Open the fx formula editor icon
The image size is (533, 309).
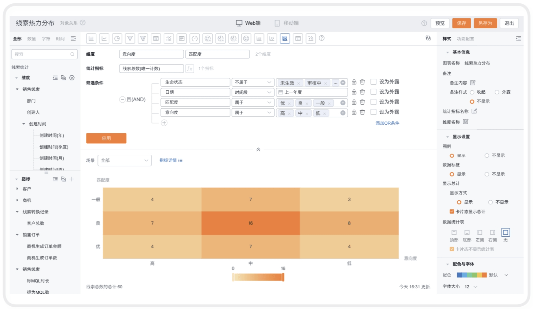[190, 69]
